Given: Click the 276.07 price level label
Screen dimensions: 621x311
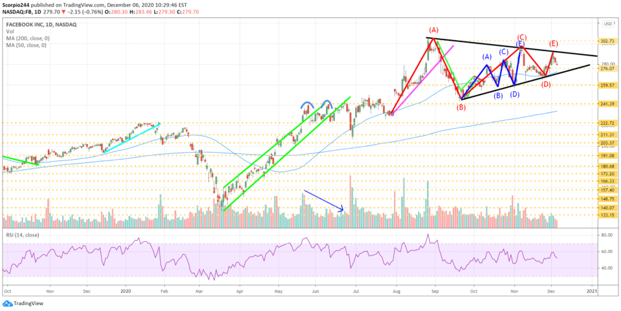Looking at the screenshot, I should 607,69.
